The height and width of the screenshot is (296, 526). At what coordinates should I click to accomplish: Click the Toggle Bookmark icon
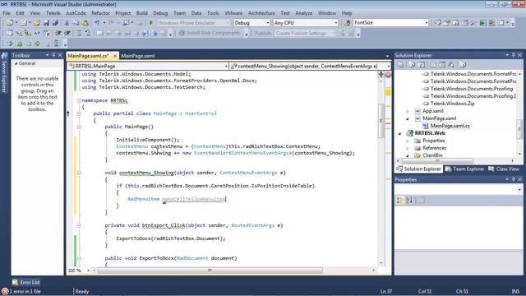[99, 33]
